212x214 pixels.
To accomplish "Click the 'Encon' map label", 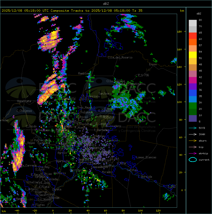I will 153,64.
